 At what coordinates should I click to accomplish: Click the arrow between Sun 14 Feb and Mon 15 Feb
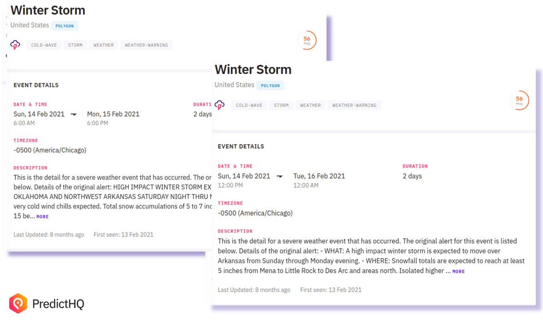(x=73, y=114)
